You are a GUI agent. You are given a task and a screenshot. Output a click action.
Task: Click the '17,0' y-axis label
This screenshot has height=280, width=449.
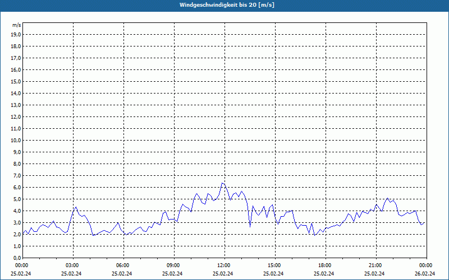tap(16, 58)
